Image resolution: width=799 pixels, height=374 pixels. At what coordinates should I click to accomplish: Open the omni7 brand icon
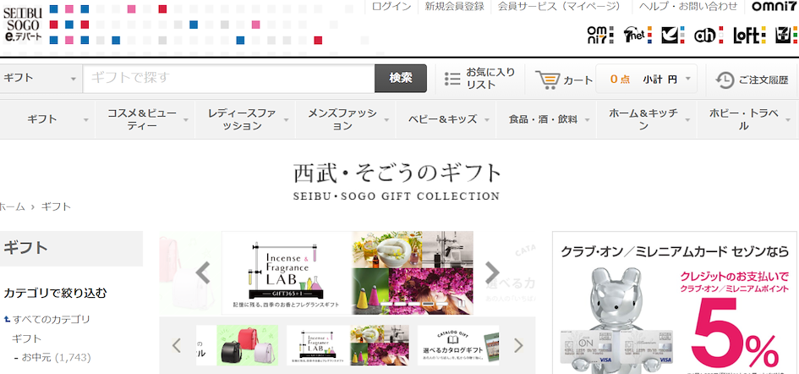point(599,36)
